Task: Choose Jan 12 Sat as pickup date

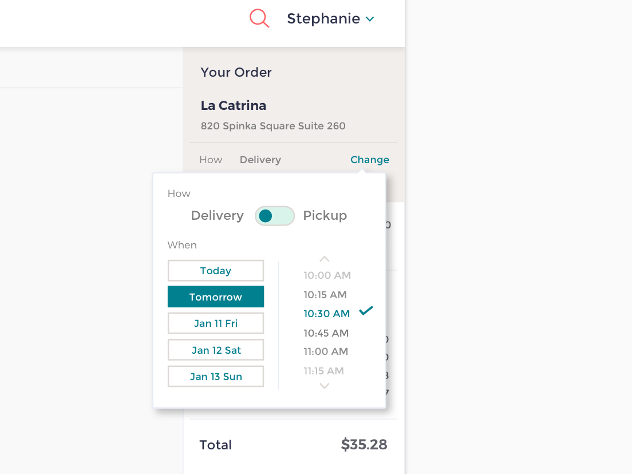Action: pyautogui.click(x=215, y=350)
